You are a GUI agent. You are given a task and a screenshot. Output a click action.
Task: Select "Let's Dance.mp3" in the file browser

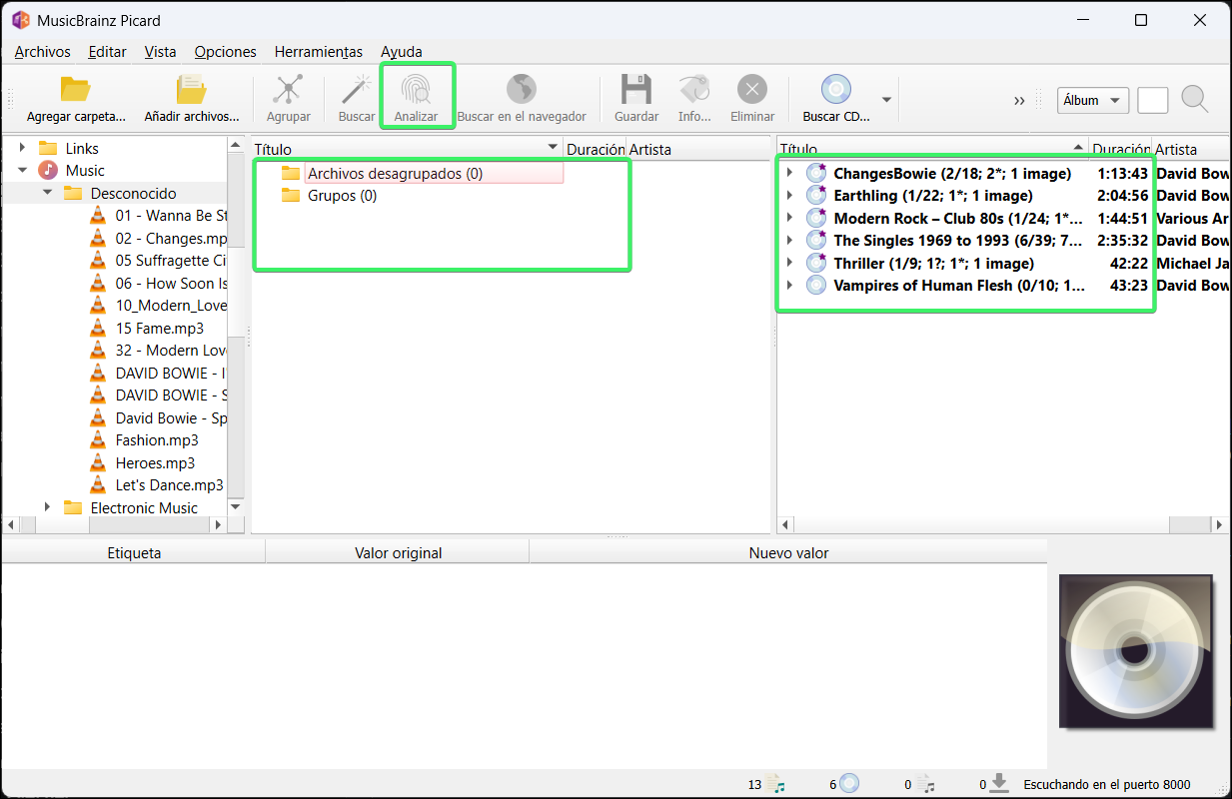point(169,484)
